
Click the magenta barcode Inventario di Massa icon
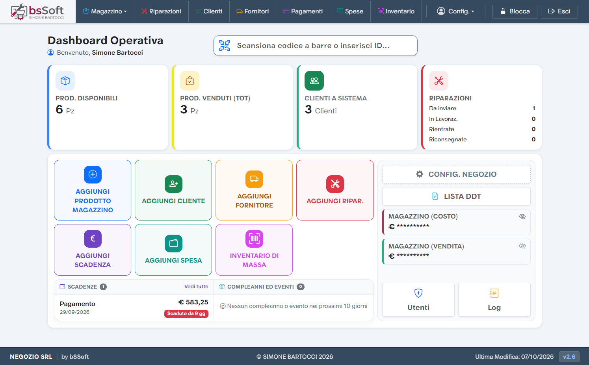(254, 239)
